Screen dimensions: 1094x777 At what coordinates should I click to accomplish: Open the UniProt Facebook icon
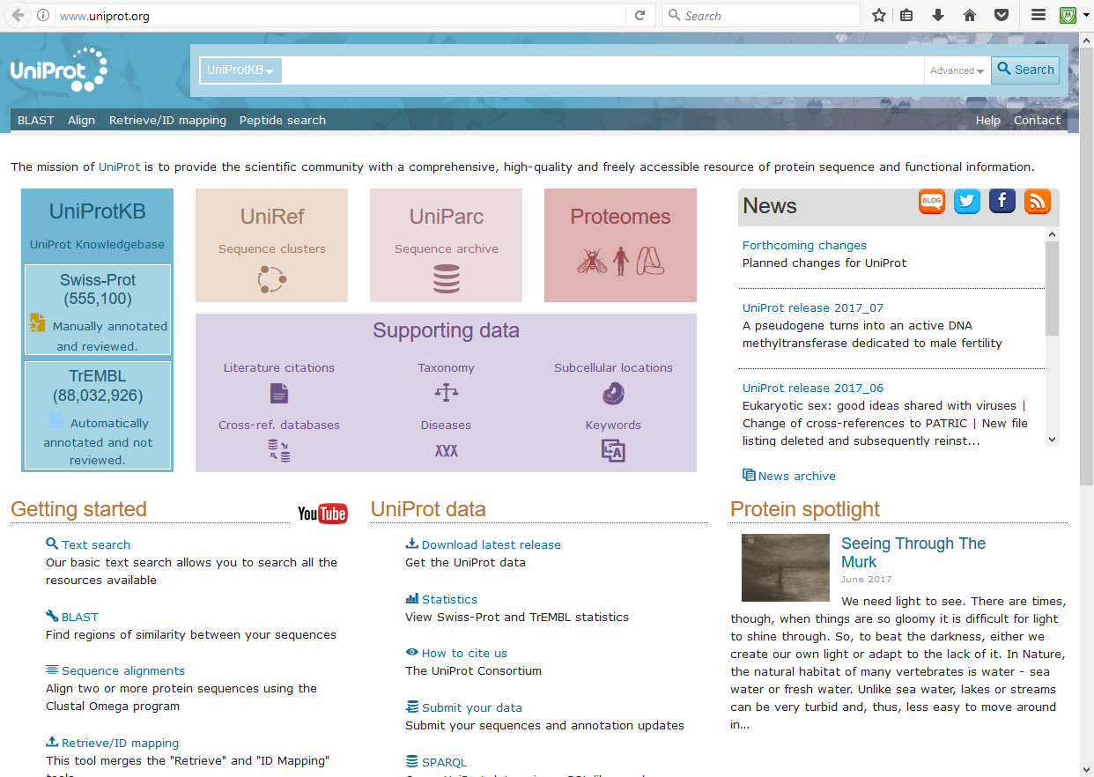(x=1002, y=201)
